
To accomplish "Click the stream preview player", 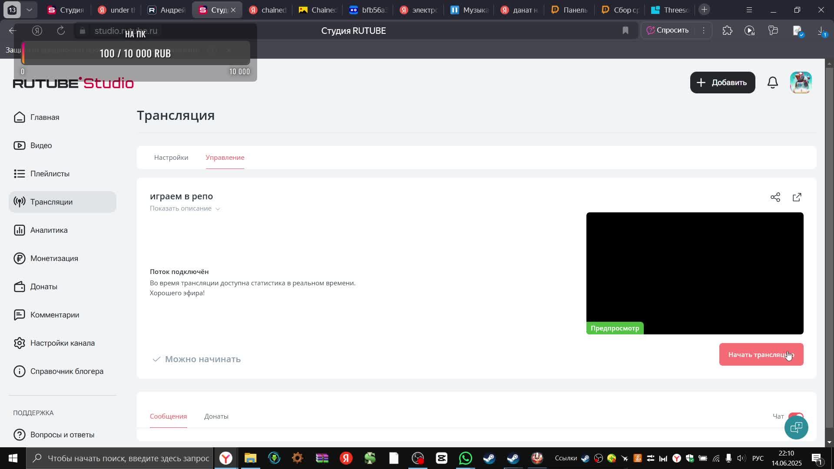I will click(x=695, y=273).
